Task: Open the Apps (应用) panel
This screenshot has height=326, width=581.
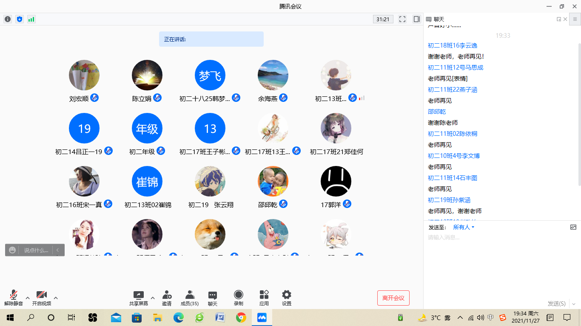Action: [x=264, y=298]
